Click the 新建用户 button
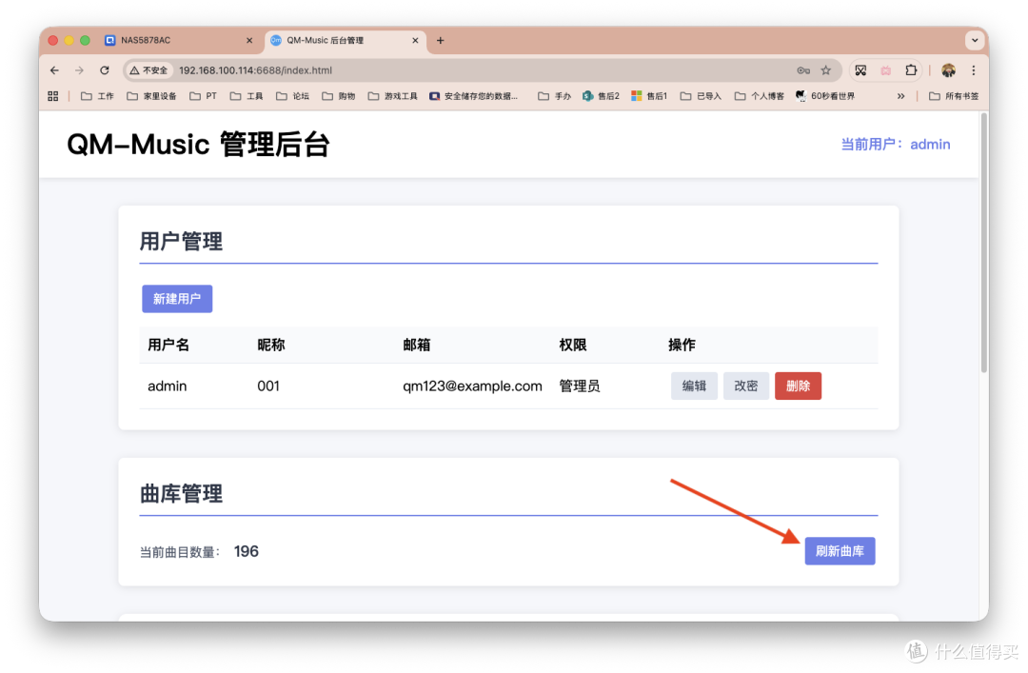 point(176,298)
